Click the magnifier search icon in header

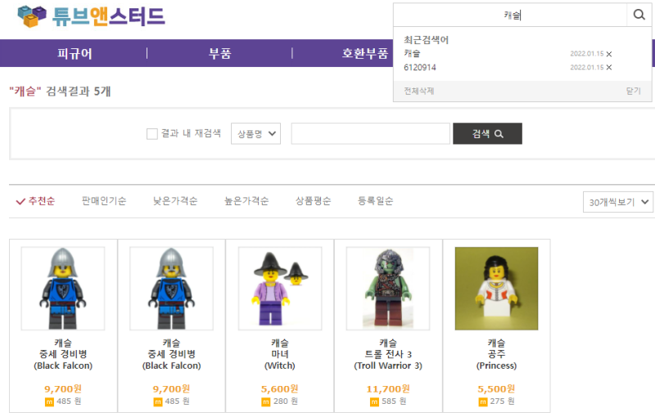tap(639, 15)
